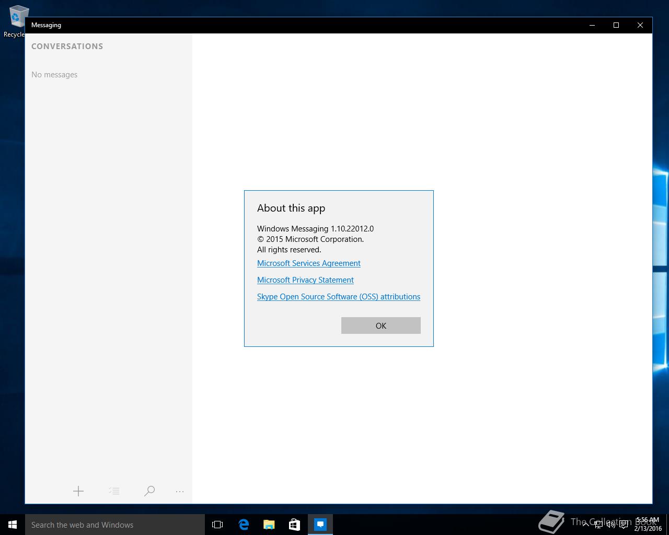Click the 'All rights reserved.' text

click(289, 250)
